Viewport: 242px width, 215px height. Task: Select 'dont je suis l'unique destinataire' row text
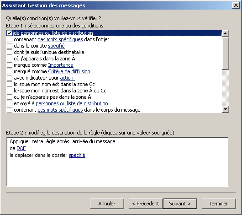point(49,52)
